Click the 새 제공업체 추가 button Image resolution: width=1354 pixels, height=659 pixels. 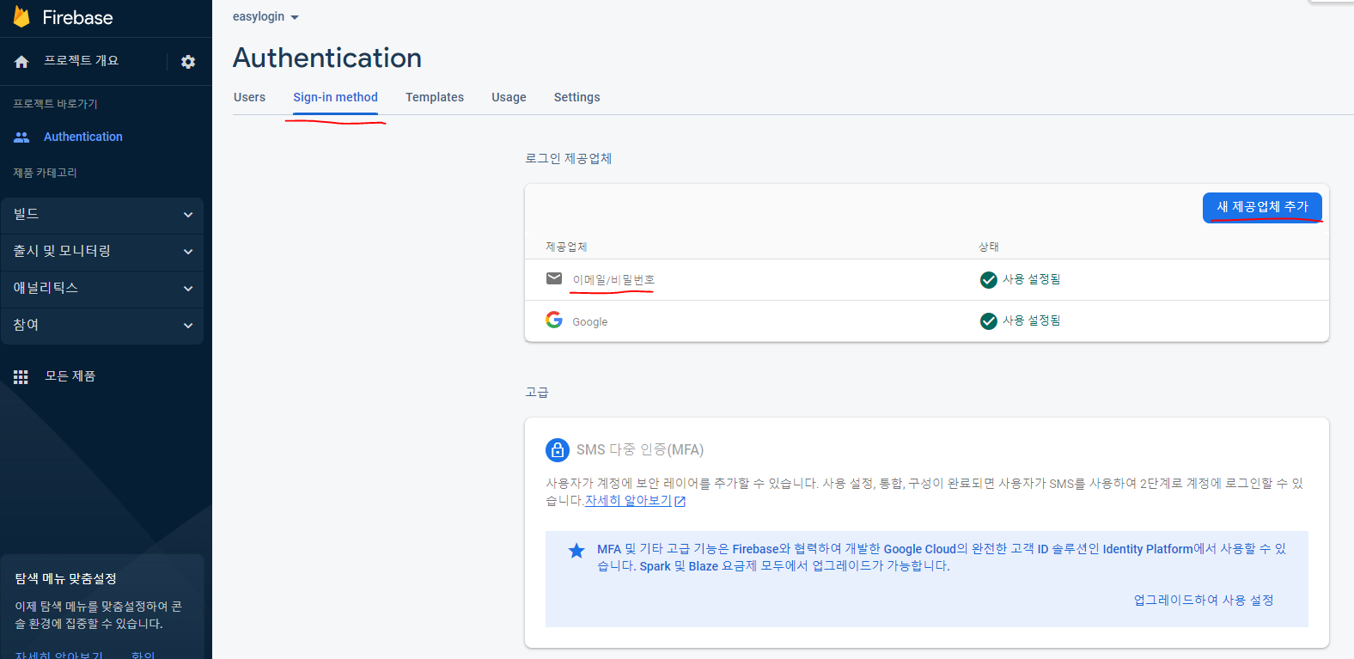pos(1262,207)
